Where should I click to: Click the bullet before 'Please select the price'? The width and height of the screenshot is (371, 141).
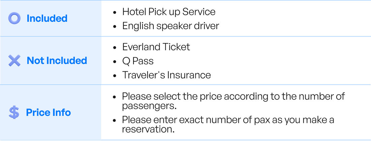pyautogui.click(x=115, y=97)
